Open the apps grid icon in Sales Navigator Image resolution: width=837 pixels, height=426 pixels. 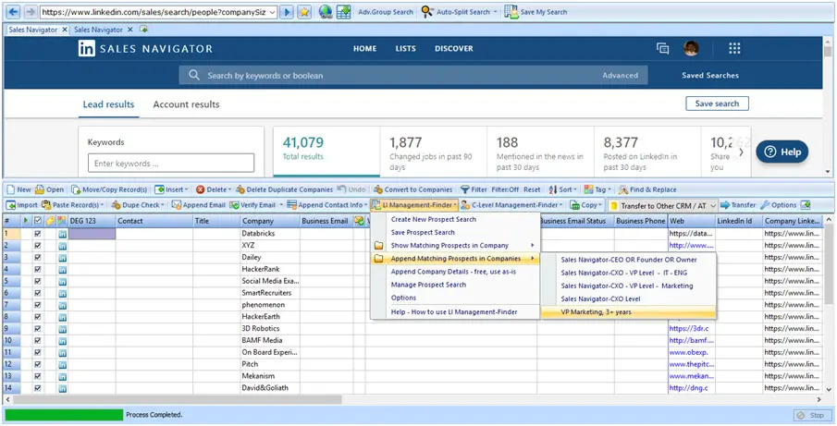point(734,49)
